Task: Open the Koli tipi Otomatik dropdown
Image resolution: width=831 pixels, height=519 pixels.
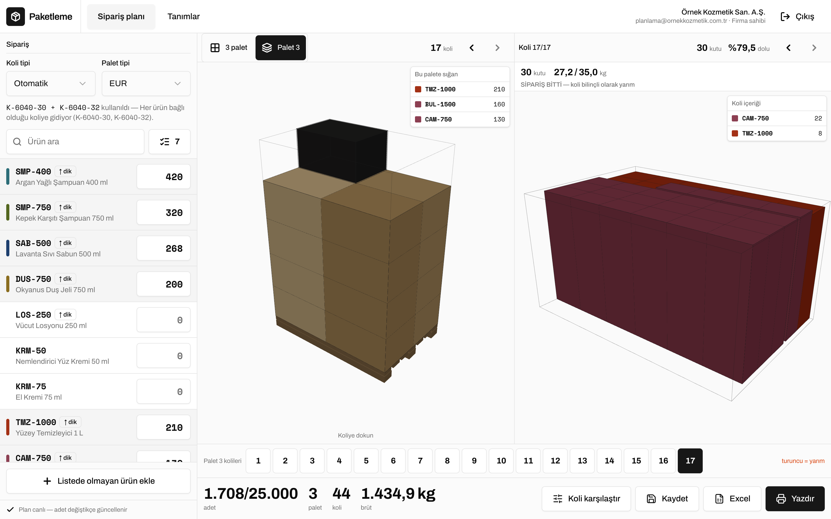Action: click(x=51, y=83)
